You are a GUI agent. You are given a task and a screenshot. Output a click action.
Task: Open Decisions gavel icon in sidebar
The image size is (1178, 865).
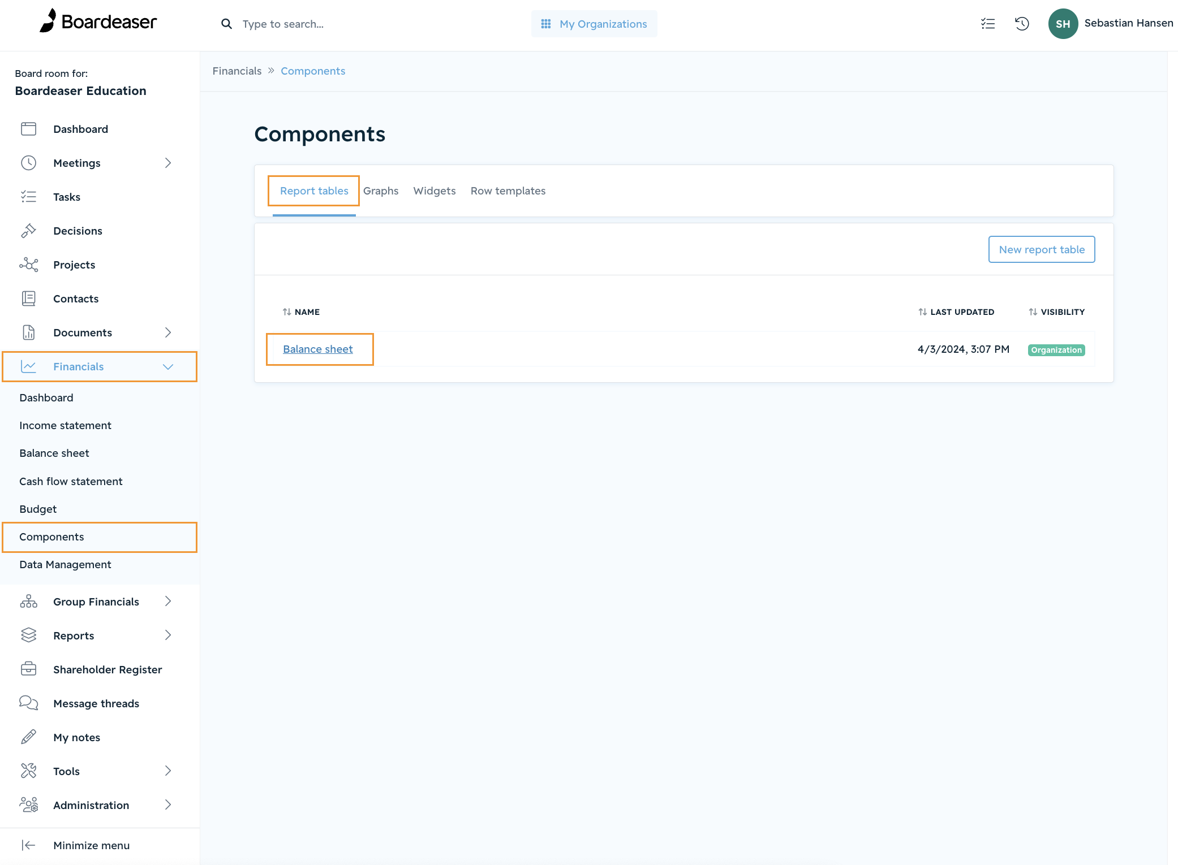(28, 231)
